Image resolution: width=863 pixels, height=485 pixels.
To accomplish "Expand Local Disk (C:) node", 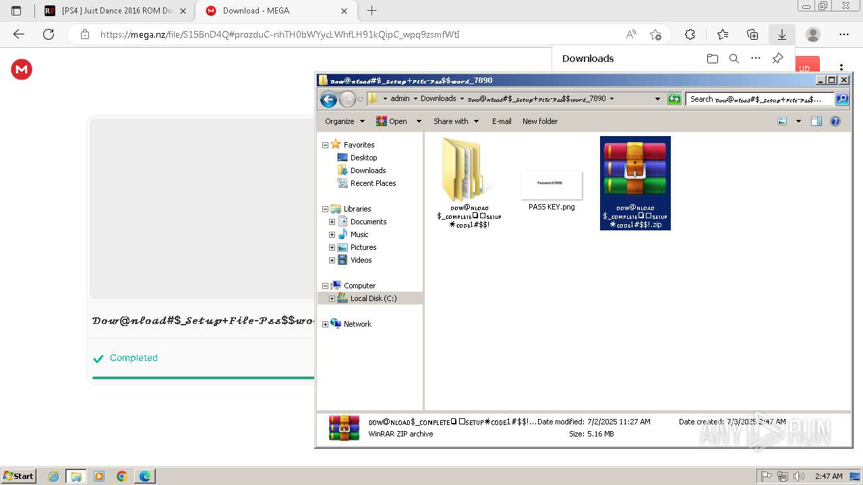I will click(x=332, y=298).
